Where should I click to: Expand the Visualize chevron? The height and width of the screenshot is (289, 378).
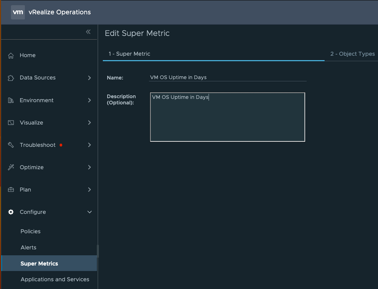click(x=90, y=123)
